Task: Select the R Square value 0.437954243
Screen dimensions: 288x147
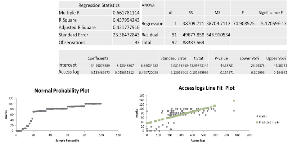Action: (x=125, y=20)
